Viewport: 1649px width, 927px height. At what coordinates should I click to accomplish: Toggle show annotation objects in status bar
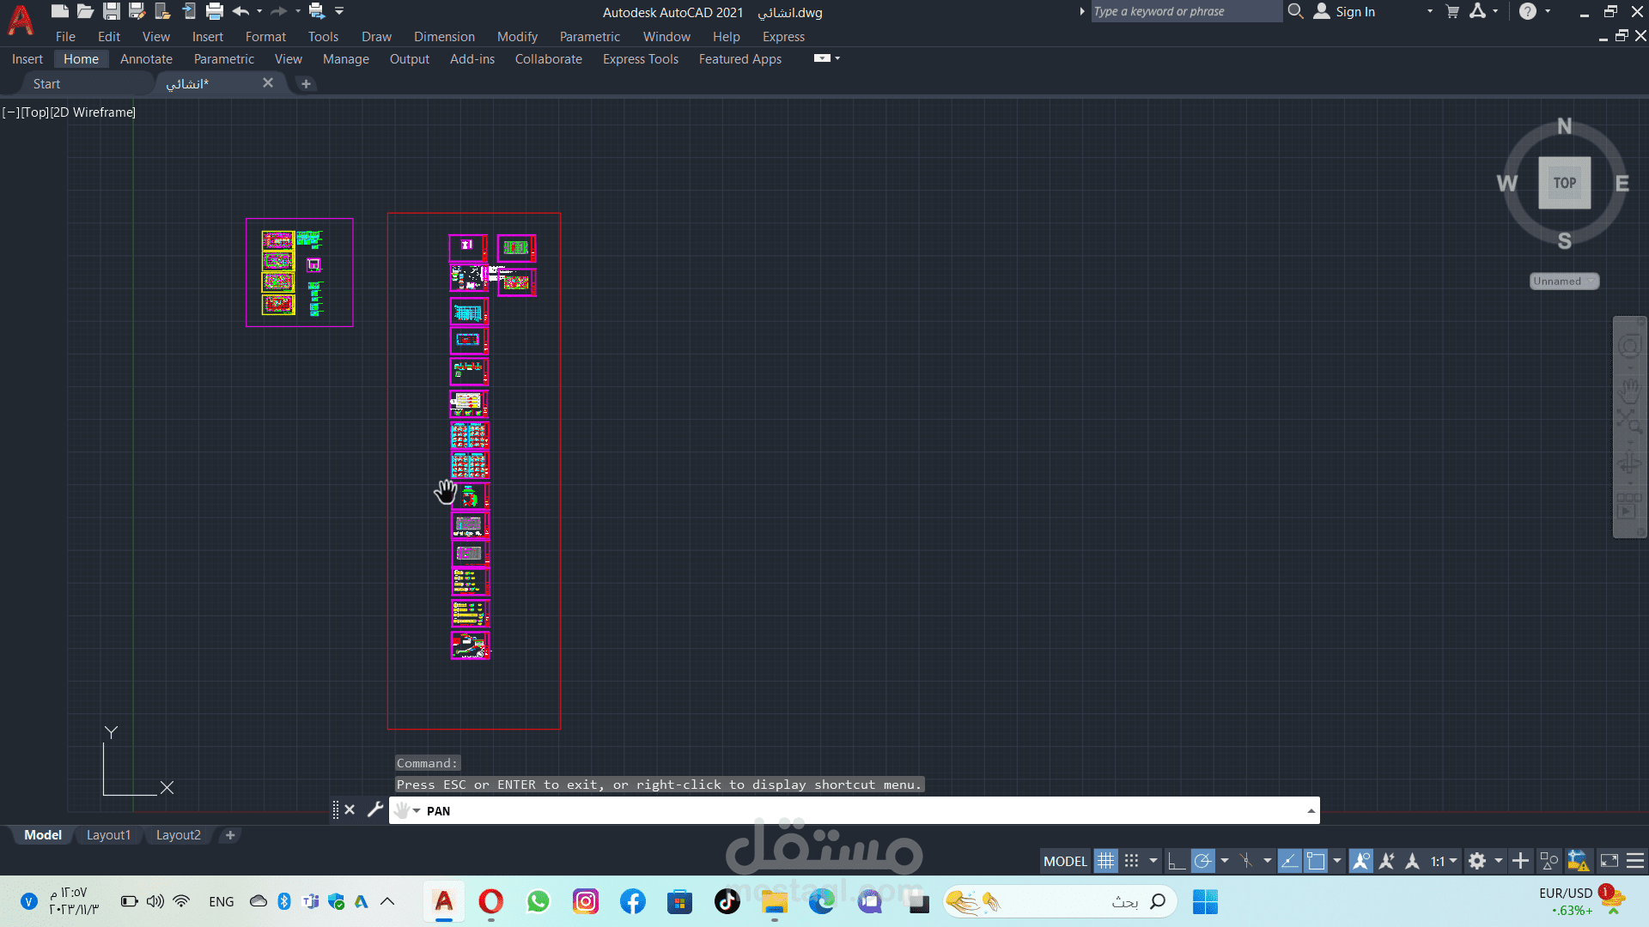point(1360,861)
